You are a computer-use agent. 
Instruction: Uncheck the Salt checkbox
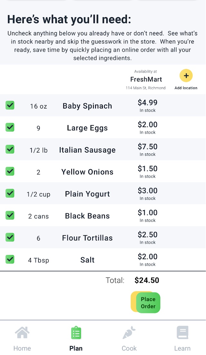(10, 259)
